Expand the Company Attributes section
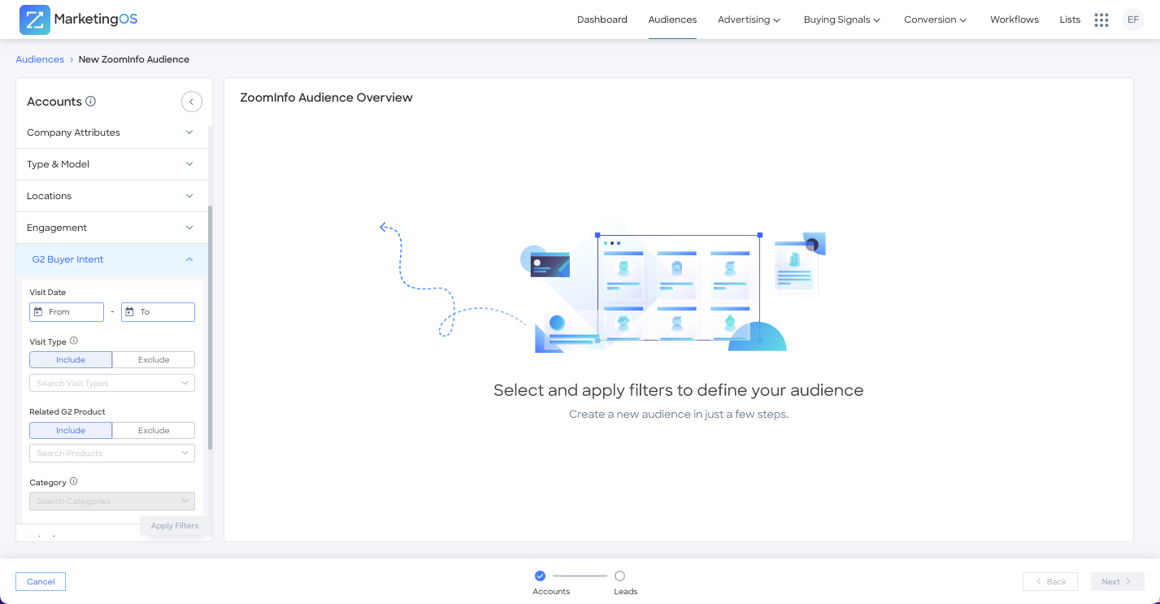Image resolution: width=1160 pixels, height=604 pixels. tap(111, 133)
